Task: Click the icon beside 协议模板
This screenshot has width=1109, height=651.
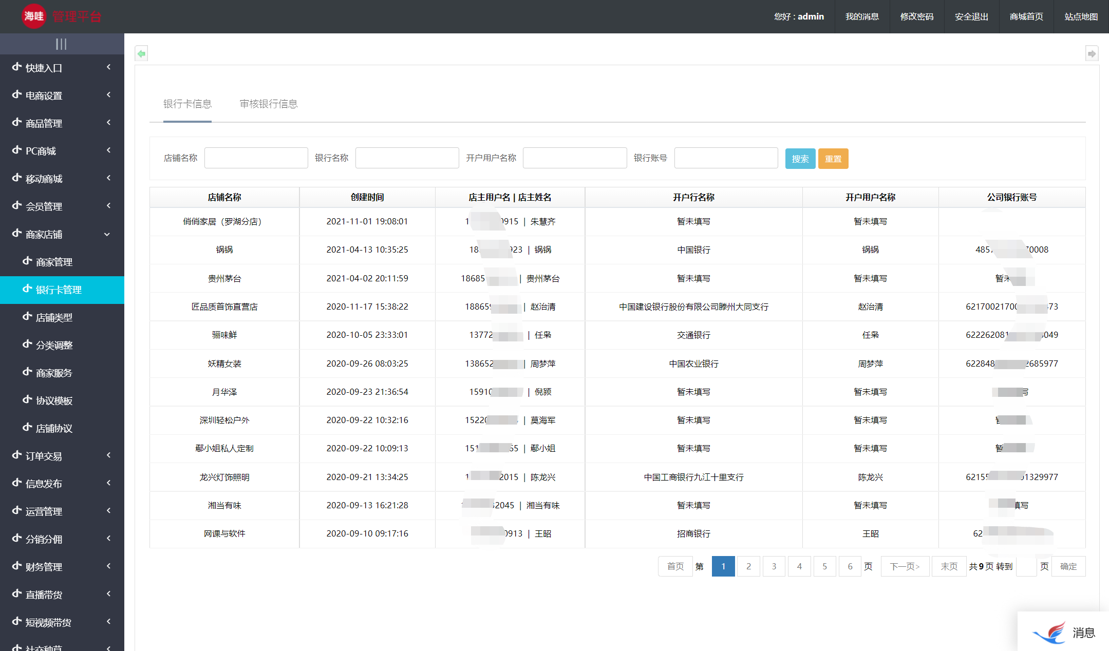Action: click(x=28, y=400)
